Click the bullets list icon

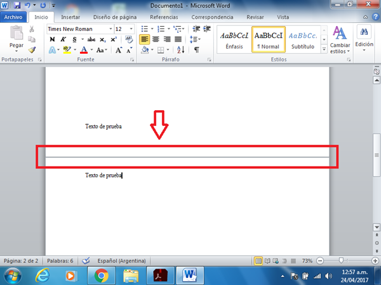click(x=145, y=29)
